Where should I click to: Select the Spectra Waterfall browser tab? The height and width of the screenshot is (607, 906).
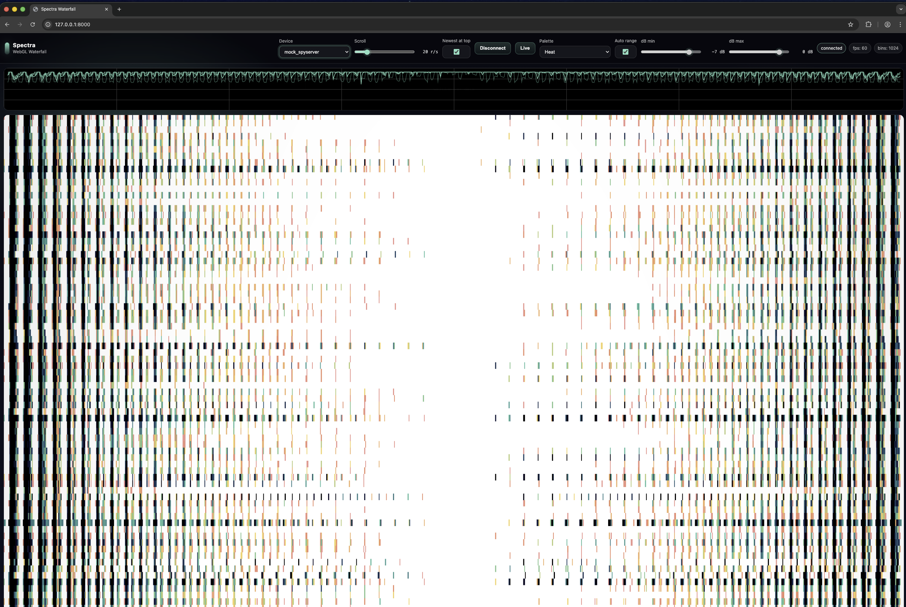click(62, 9)
